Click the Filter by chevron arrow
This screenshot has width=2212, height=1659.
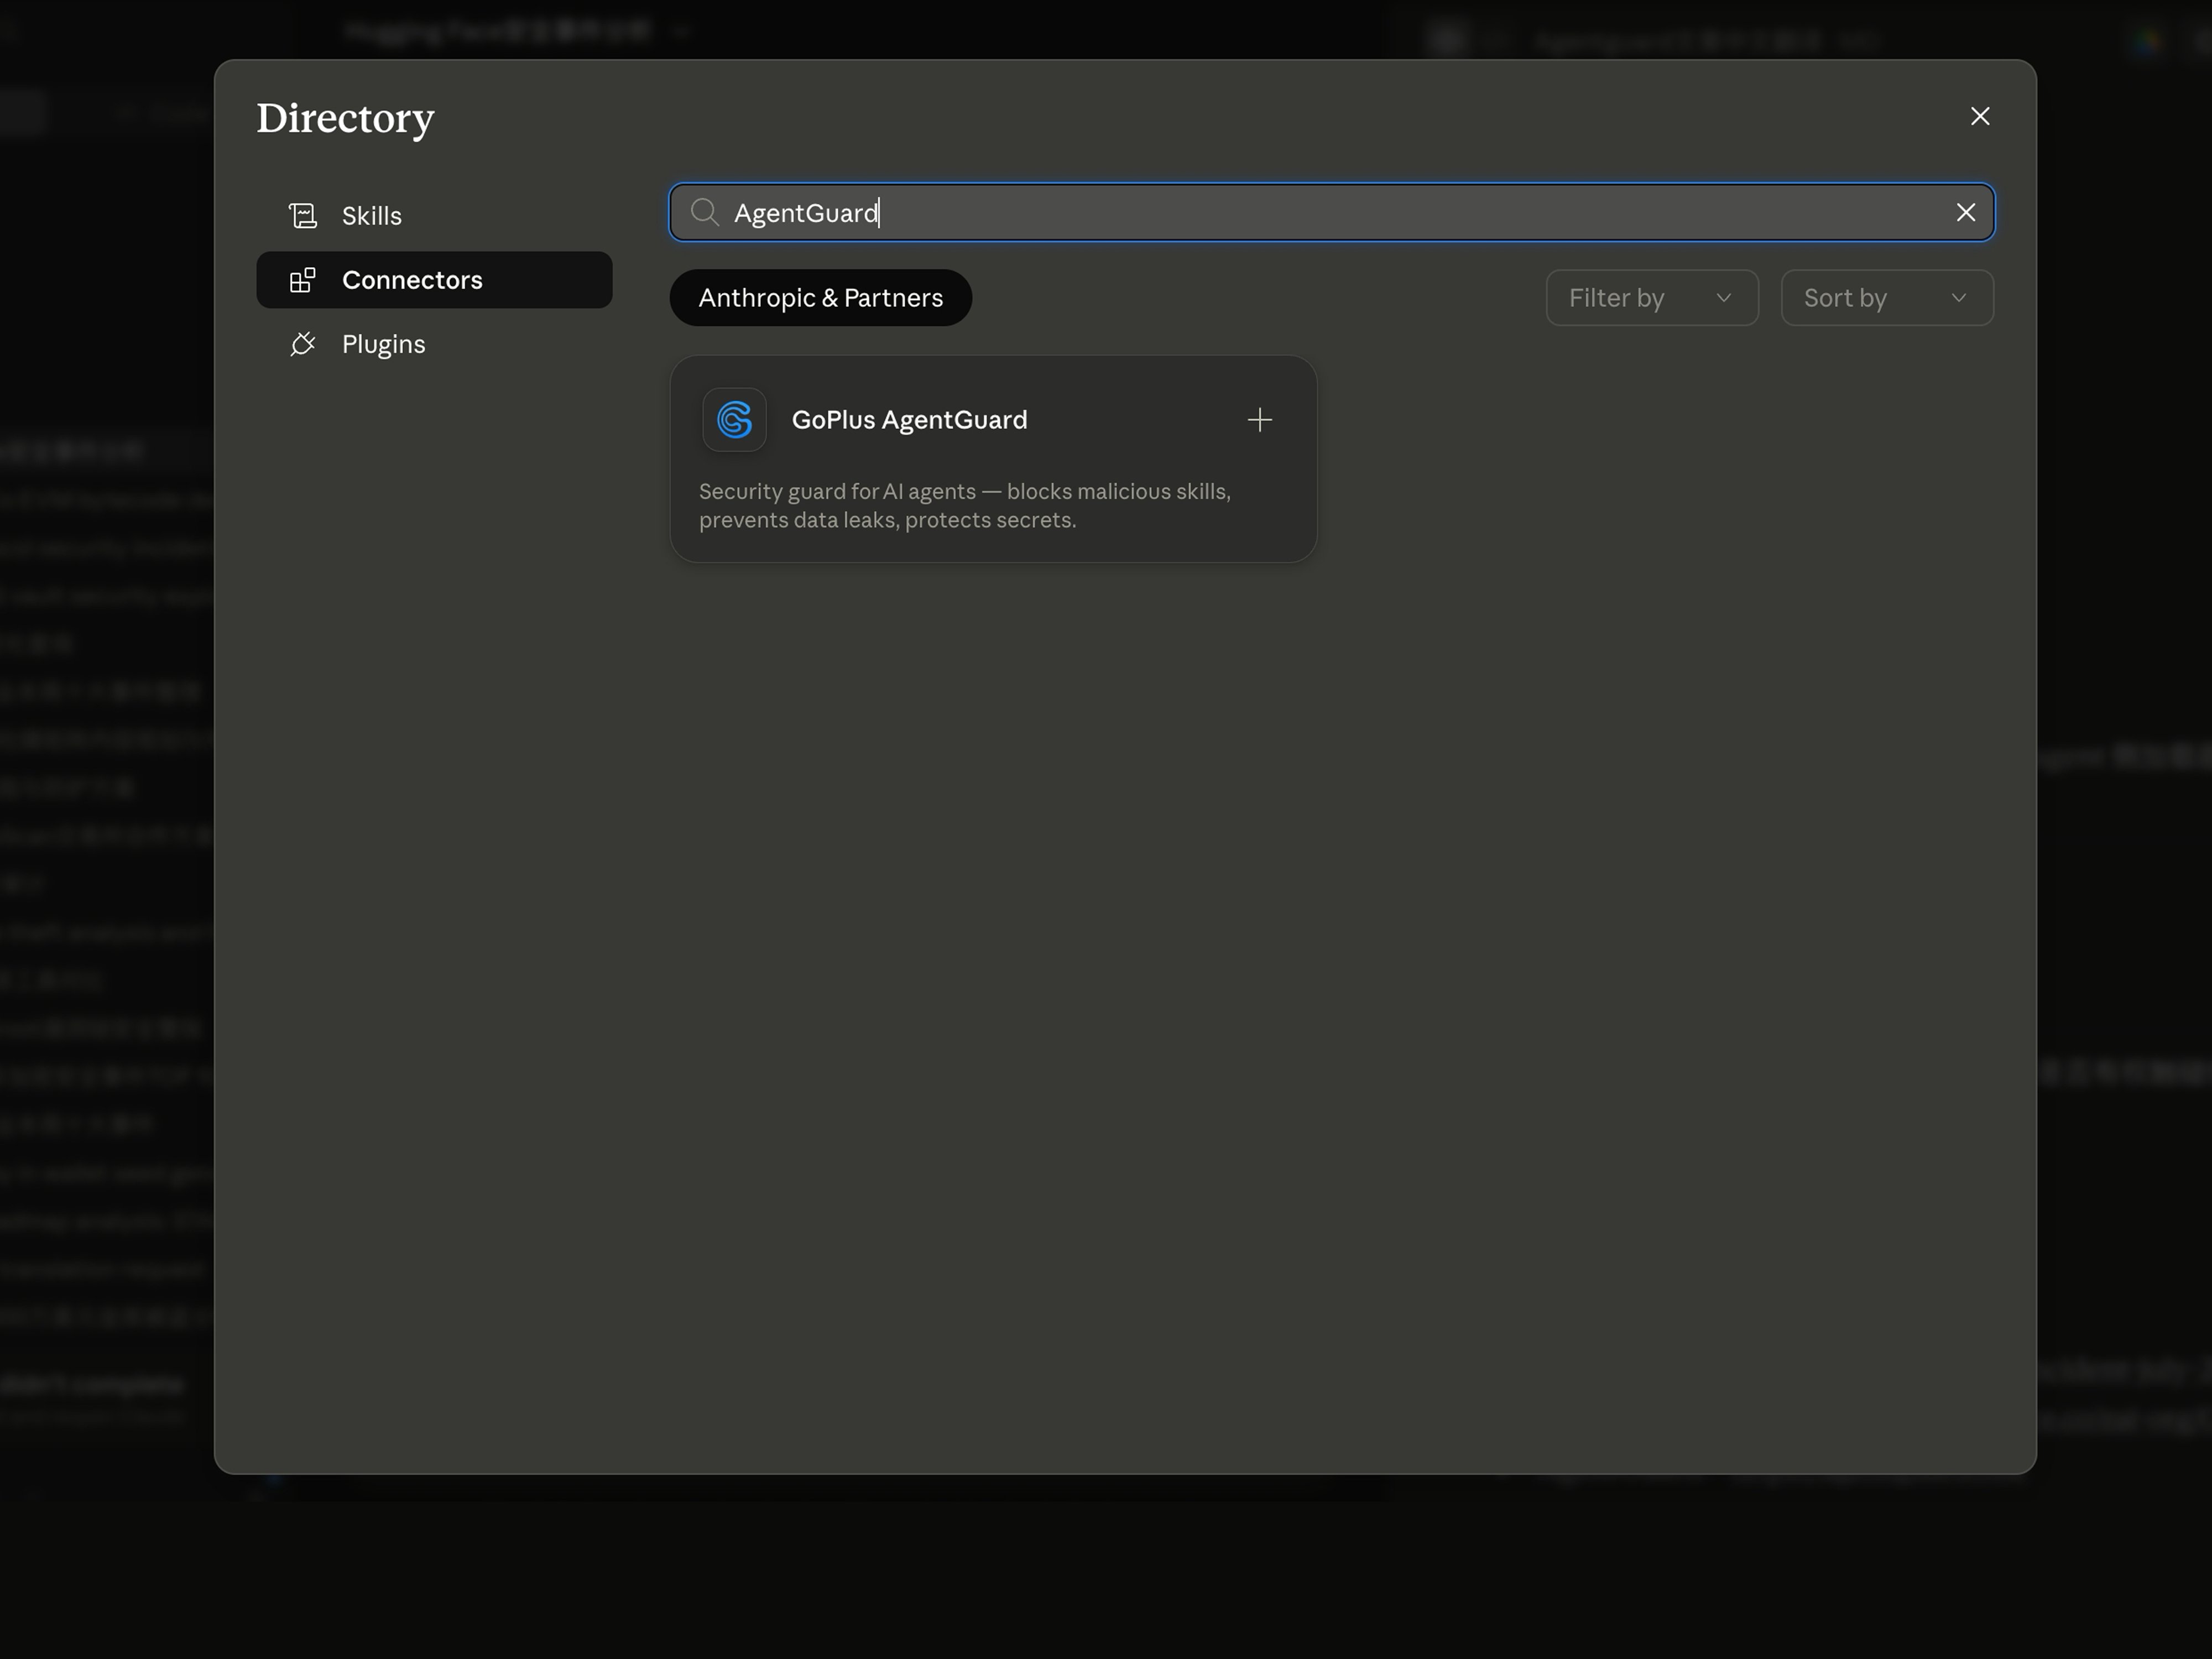1723,298
